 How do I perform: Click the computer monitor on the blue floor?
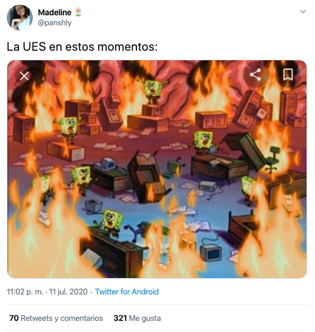(211, 252)
